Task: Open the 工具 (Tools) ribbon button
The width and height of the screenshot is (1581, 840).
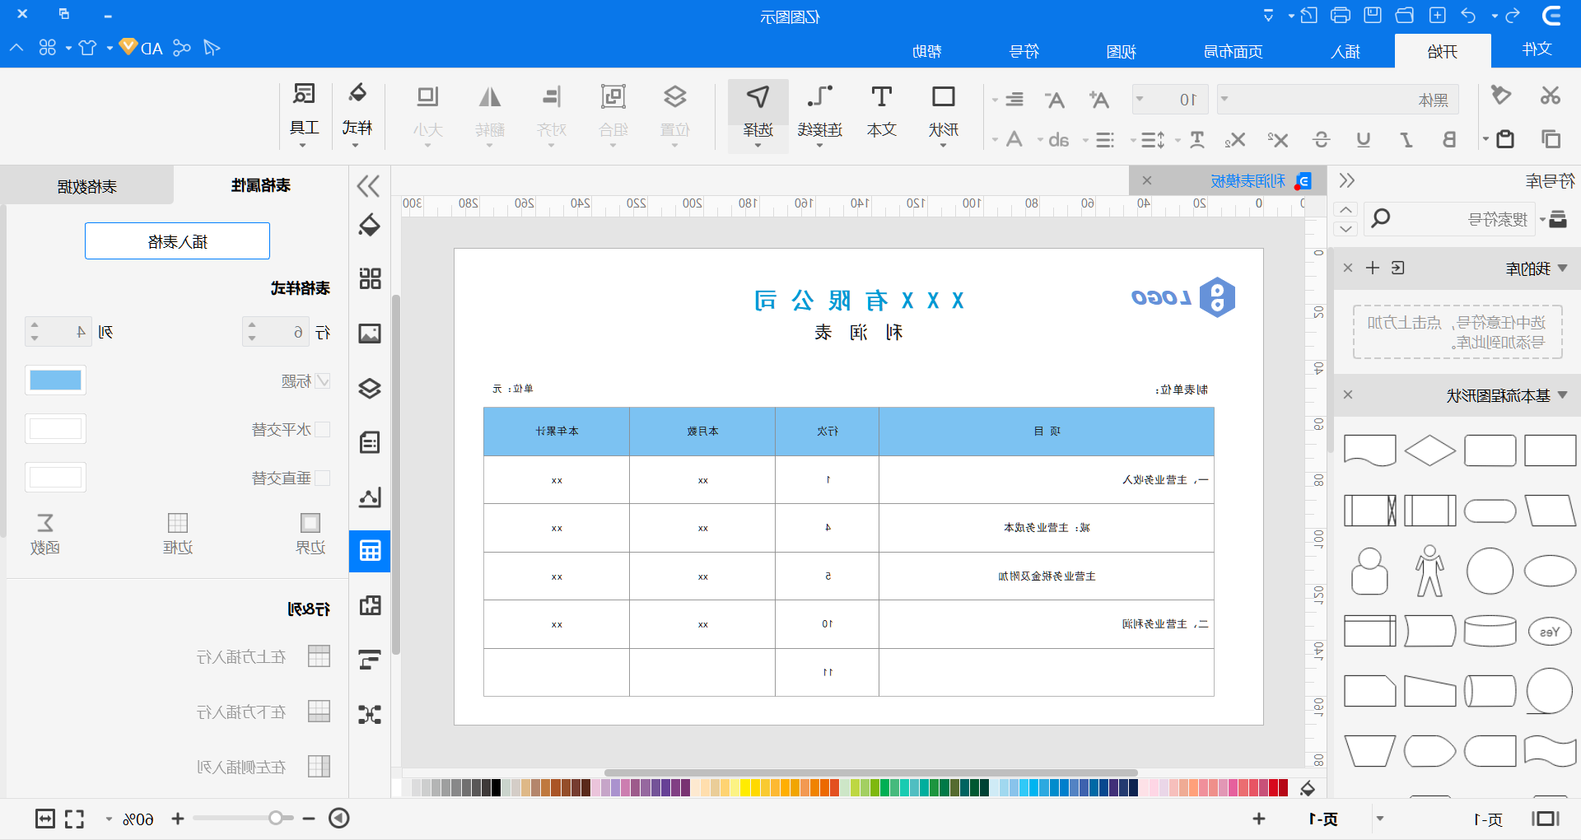Action: tap(304, 114)
